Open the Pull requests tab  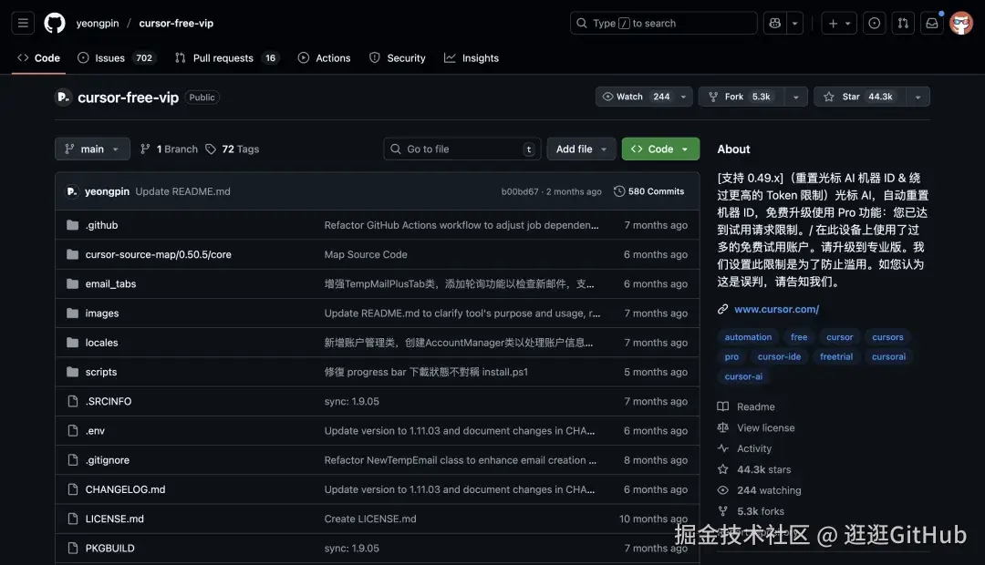(x=222, y=57)
